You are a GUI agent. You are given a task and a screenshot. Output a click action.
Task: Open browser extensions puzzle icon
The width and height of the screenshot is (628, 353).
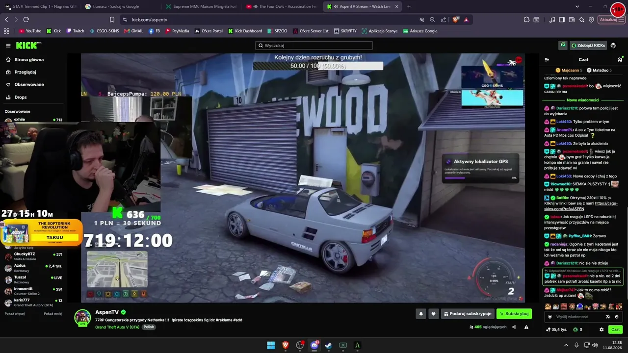point(526,20)
